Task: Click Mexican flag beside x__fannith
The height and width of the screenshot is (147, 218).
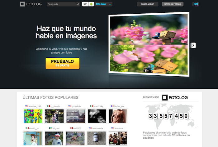Action: 48,106
